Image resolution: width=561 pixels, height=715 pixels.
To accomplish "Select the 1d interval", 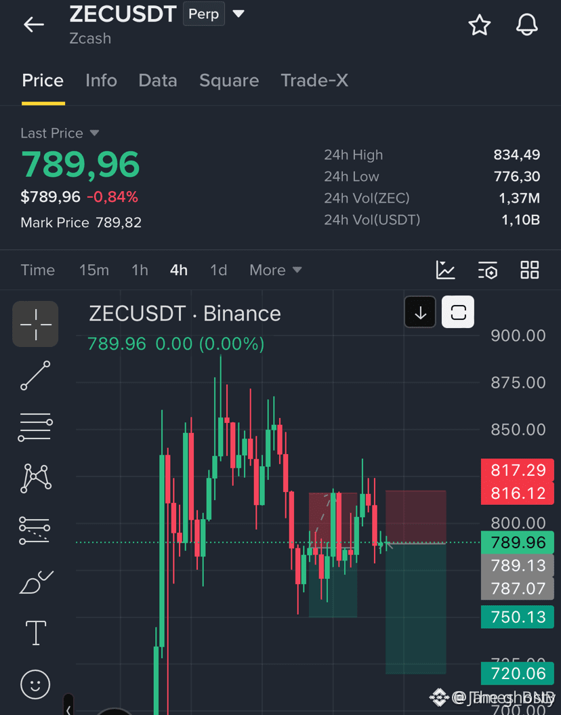I will click(218, 270).
